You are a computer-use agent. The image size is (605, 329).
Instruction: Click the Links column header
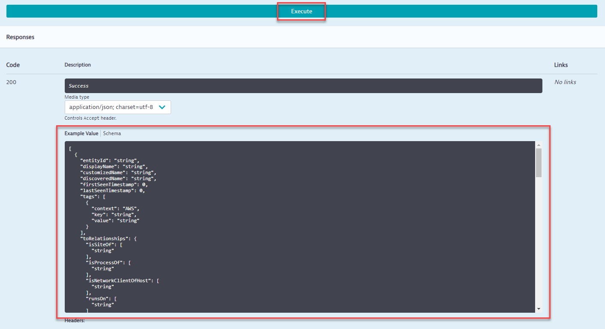pyautogui.click(x=561, y=65)
